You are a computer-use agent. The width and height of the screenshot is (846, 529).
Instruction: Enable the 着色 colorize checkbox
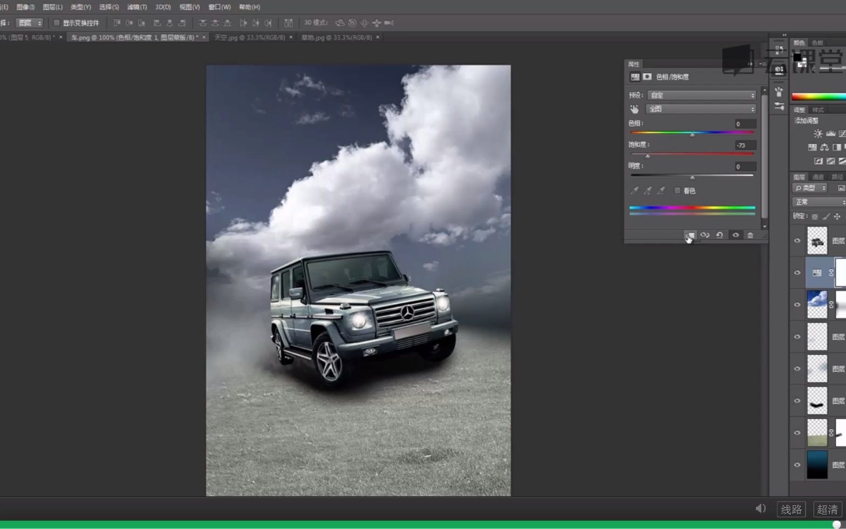[678, 191]
